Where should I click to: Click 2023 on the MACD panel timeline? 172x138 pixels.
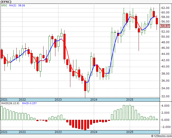(x=58, y=132)
